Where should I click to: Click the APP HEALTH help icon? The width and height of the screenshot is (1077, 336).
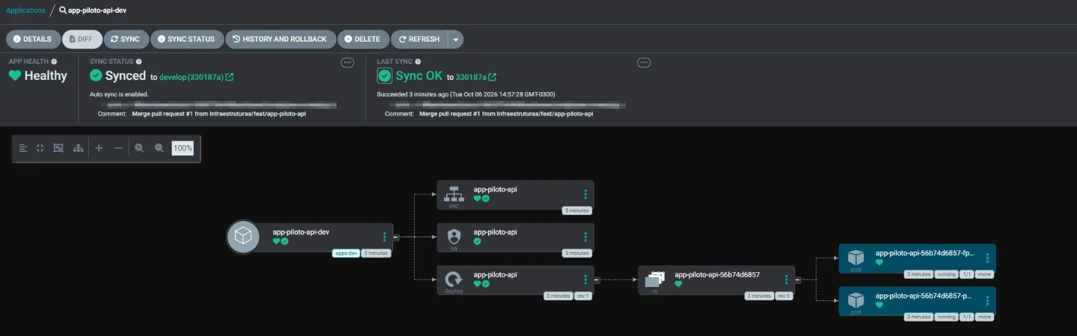54,61
